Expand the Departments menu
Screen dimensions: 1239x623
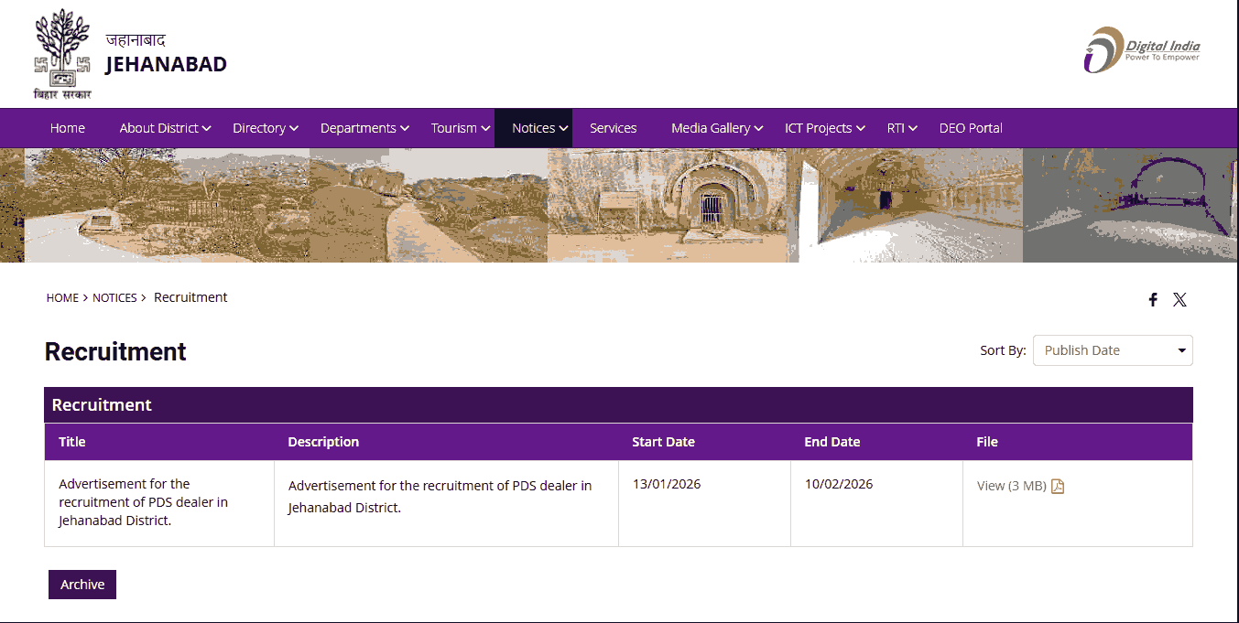(x=359, y=128)
